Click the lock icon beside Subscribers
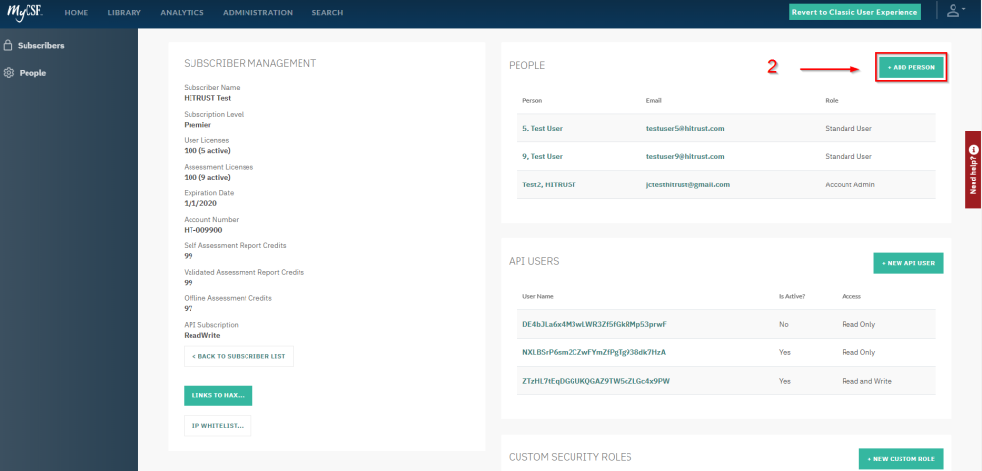982x471 pixels. pyautogui.click(x=8, y=46)
